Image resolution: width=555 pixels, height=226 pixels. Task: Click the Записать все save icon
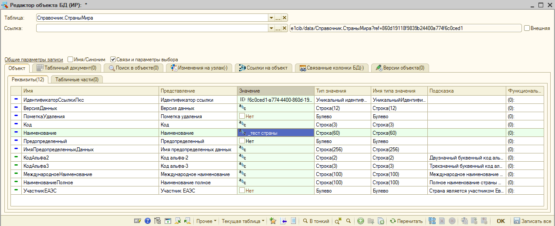(x=517, y=221)
